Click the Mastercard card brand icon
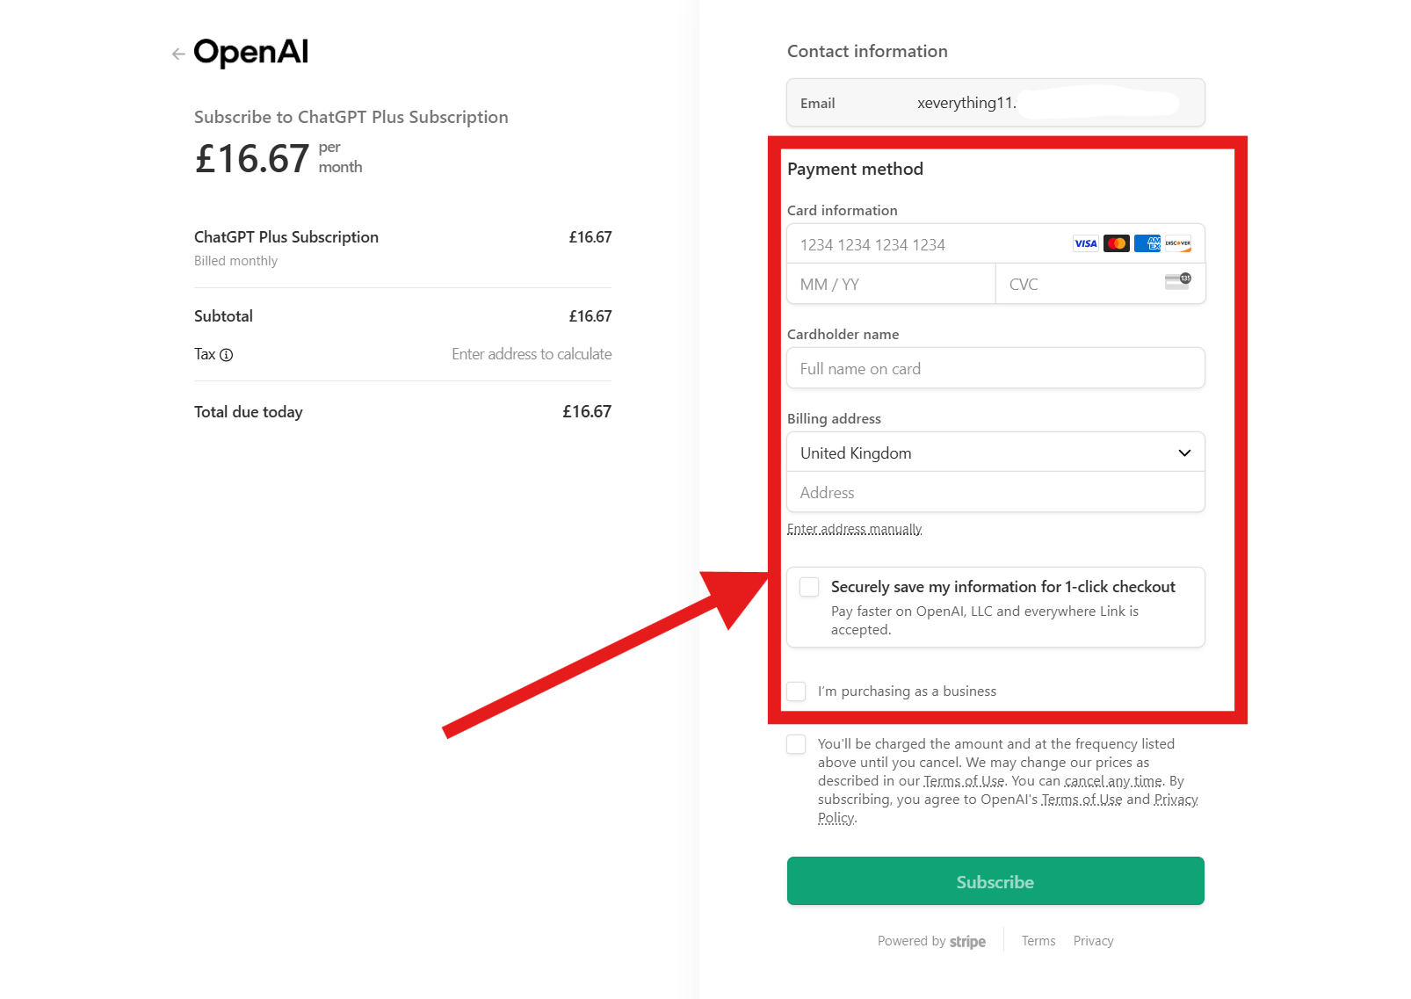 tap(1117, 243)
